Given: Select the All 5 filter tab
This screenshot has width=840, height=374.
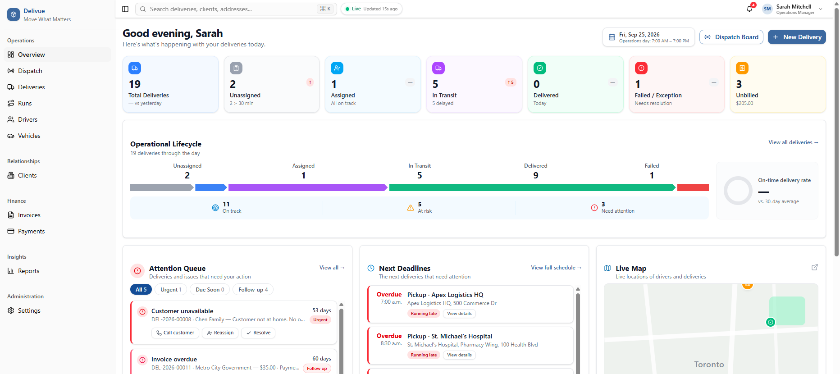Looking at the screenshot, I should 141,290.
